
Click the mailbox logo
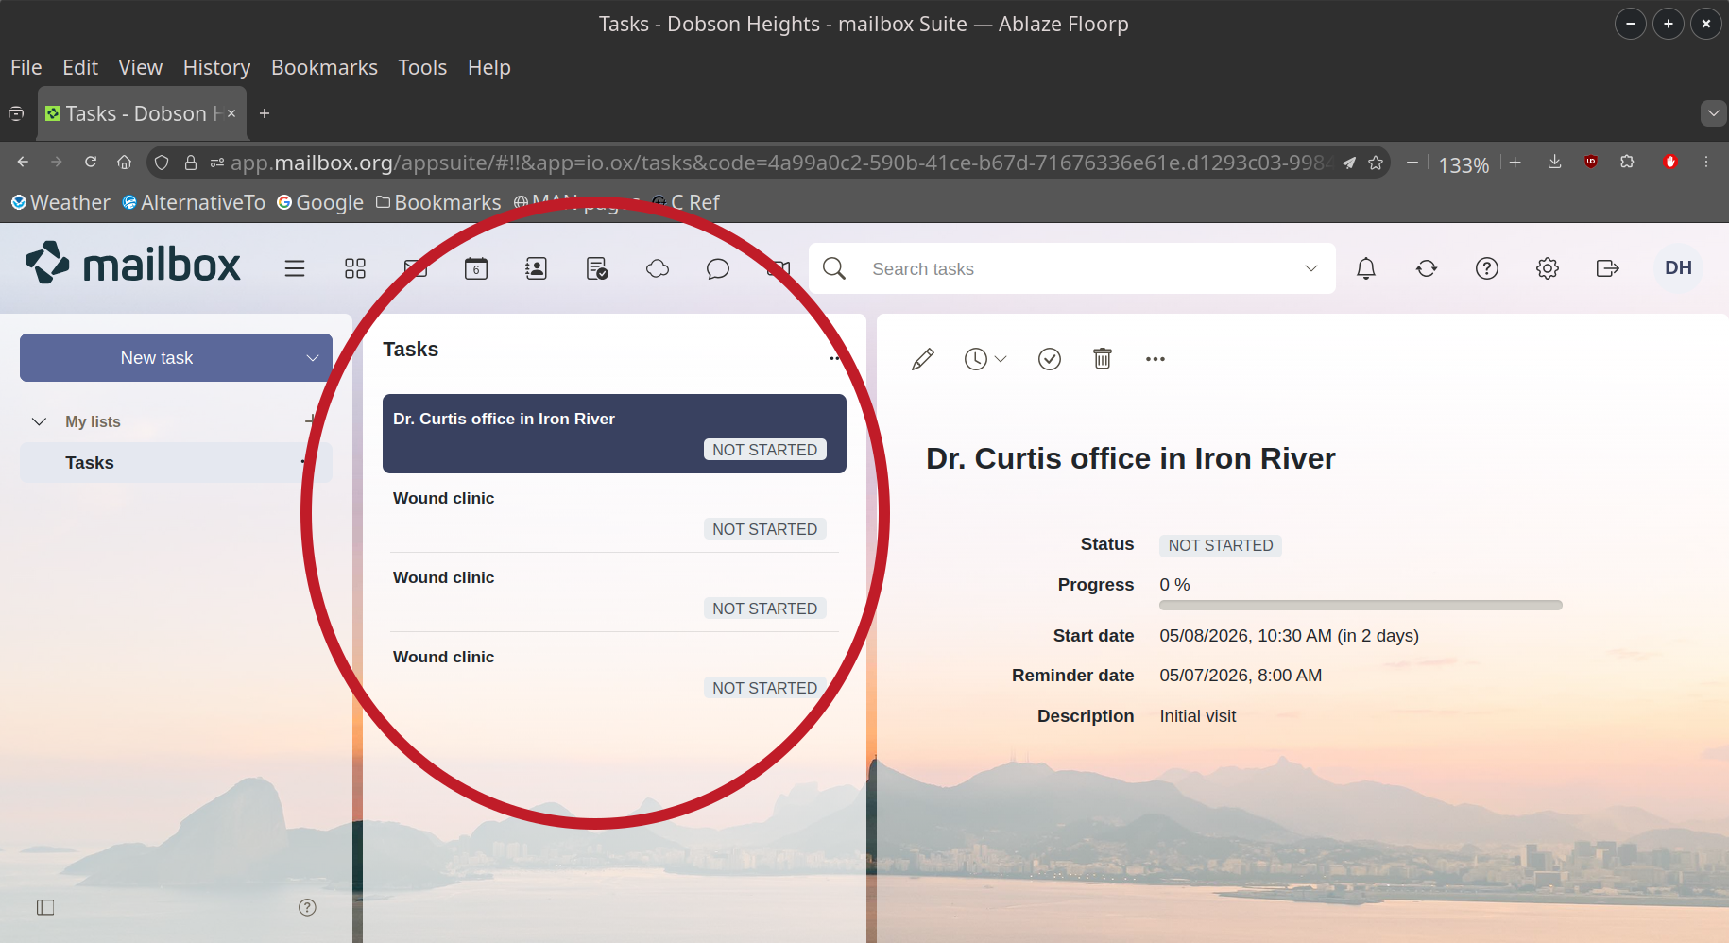point(133,264)
